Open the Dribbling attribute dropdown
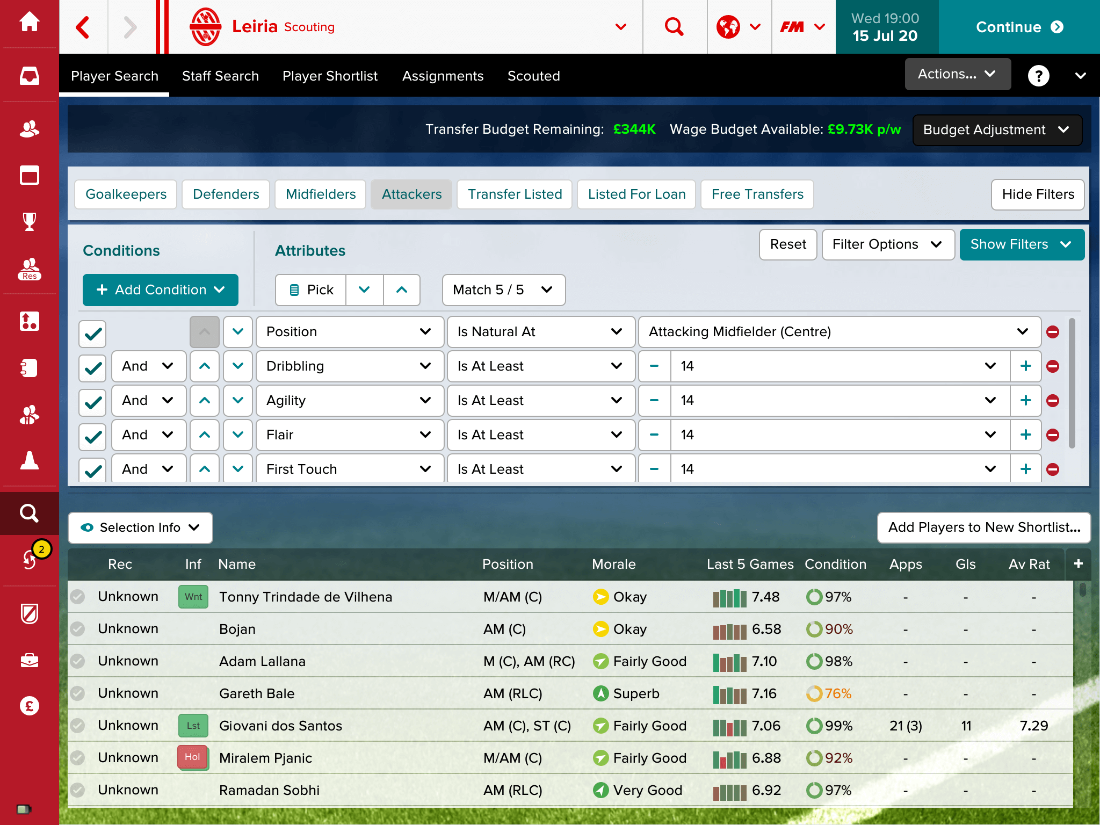Viewport: 1100px width, 825px height. (350, 366)
